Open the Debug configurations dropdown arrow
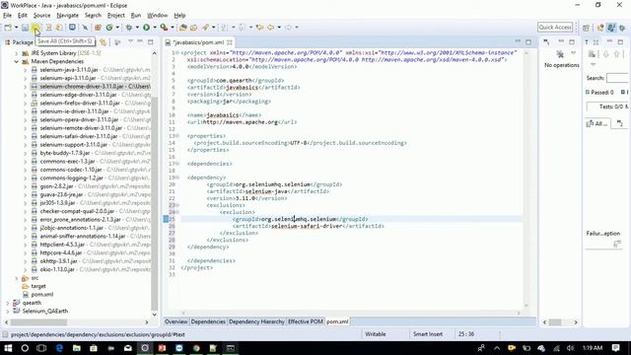631x355 pixels. 137,28
